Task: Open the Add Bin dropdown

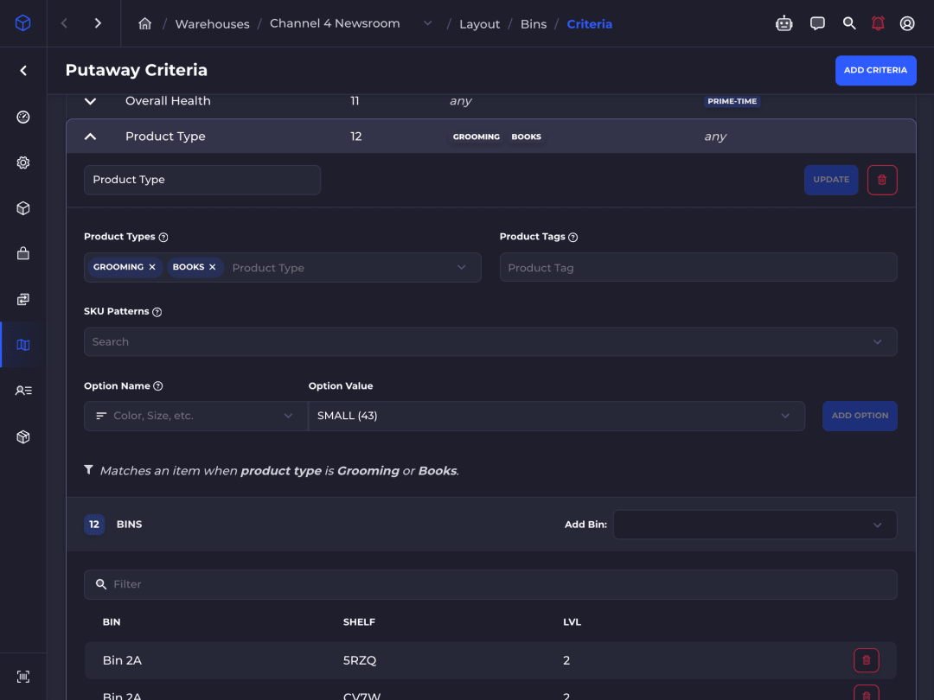Action: (755, 525)
